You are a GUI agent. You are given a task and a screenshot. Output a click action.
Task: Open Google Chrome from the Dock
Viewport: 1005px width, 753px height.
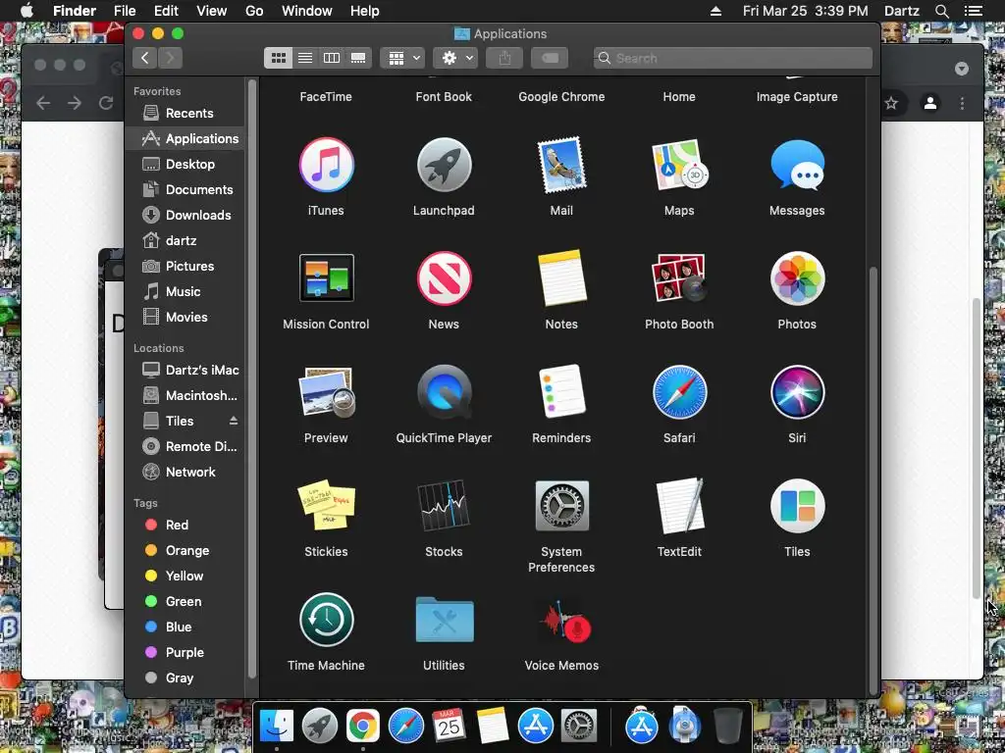363,727
